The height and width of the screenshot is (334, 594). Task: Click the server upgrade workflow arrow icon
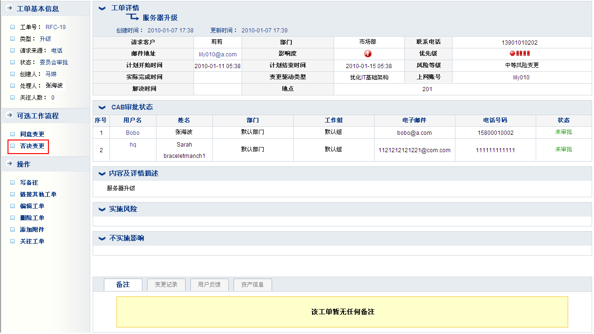[132, 18]
